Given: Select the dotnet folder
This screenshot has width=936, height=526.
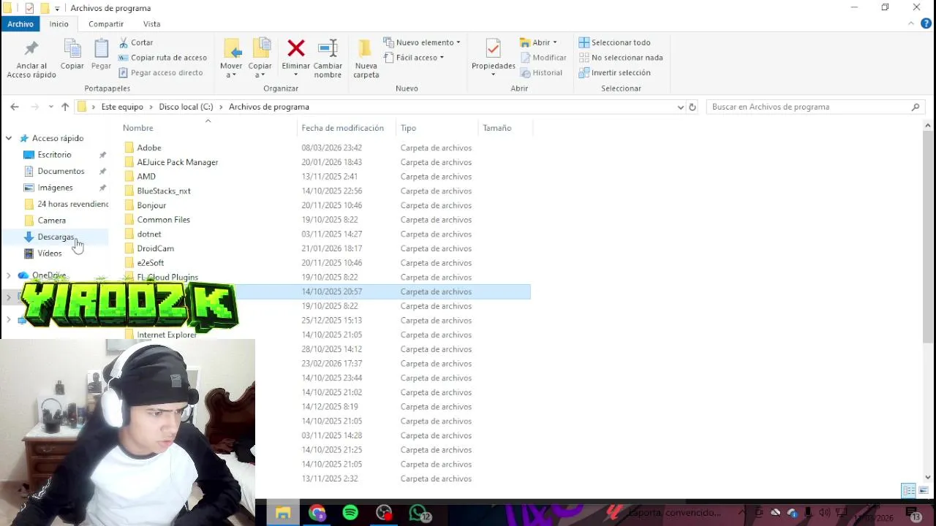Looking at the screenshot, I should tap(149, 234).
